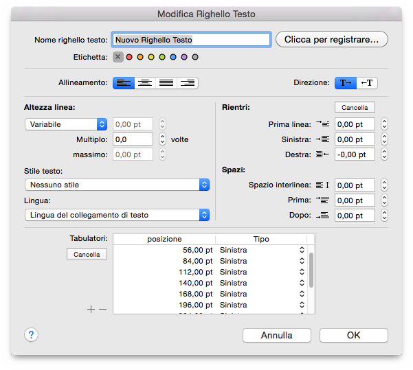This screenshot has width=413, height=370.
Task: Clear label with the X swatch
Action: point(118,57)
